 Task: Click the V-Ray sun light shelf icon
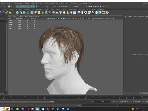tap(71, 13)
